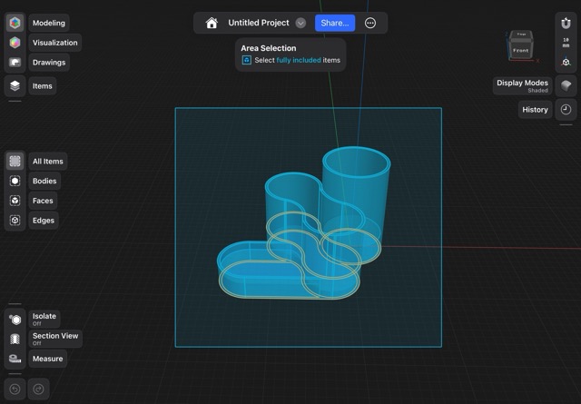Click the History label
The height and width of the screenshot is (404, 581).
coord(535,109)
